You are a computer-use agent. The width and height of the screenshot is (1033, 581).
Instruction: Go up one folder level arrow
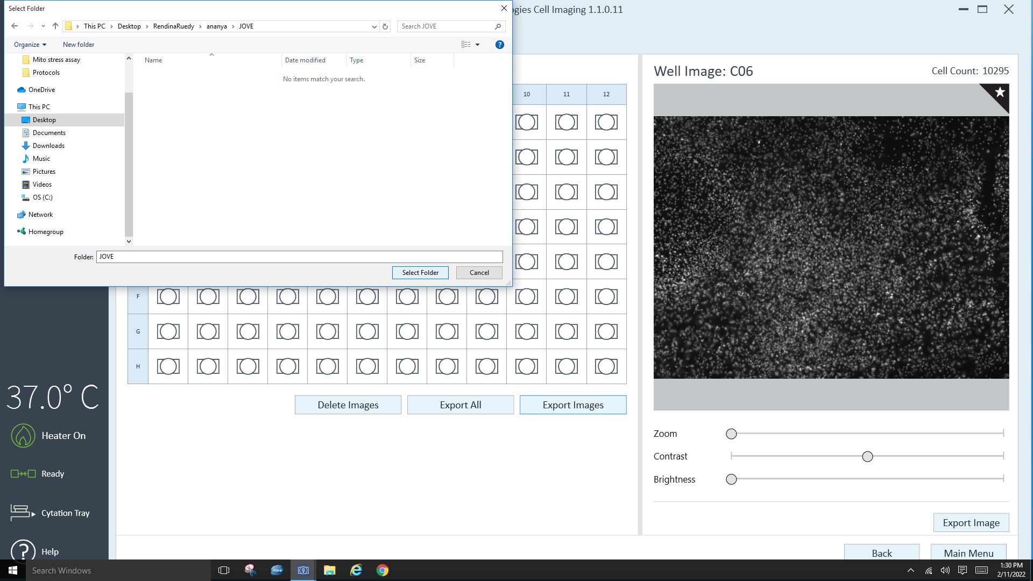click(55, 26)
